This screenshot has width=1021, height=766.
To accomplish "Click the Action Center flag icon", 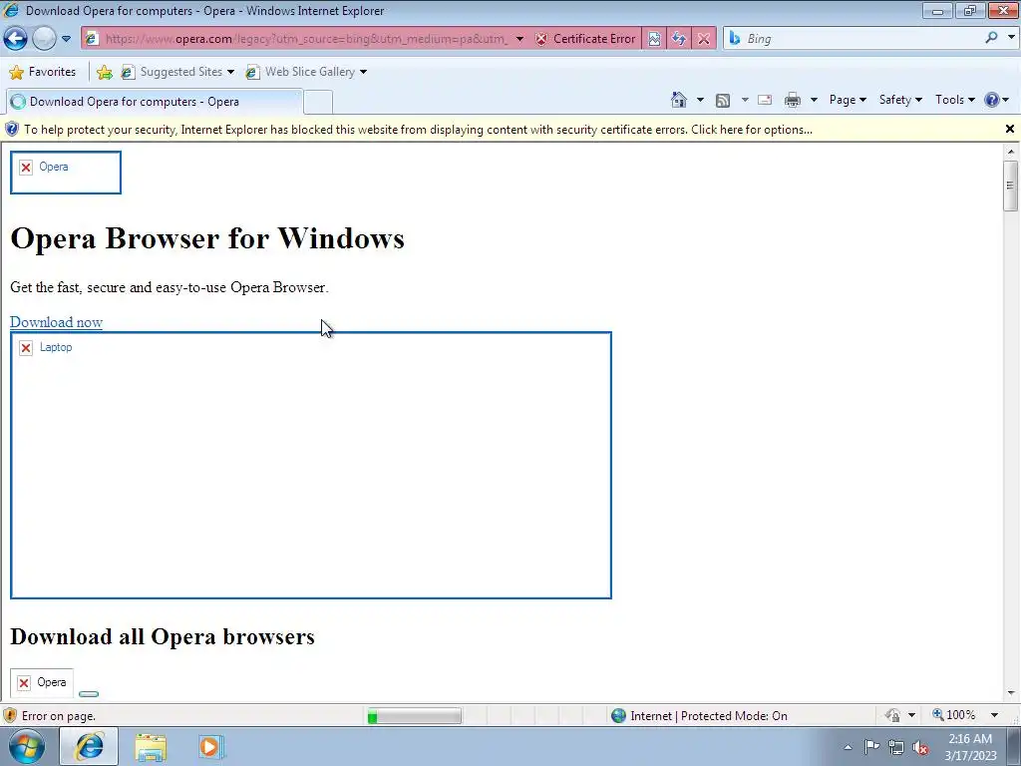I will point(871,747).
